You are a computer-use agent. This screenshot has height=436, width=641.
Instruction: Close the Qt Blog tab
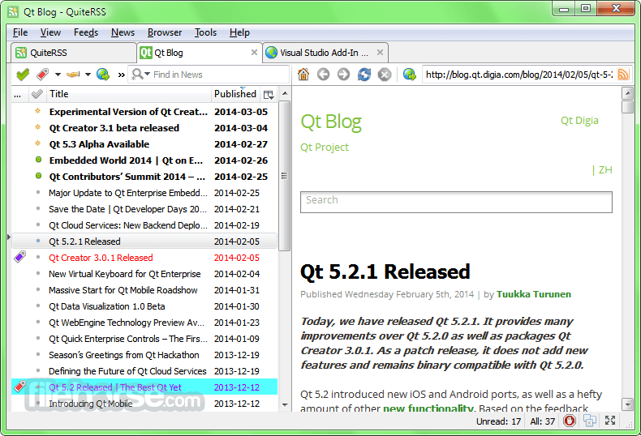point(254,52)
